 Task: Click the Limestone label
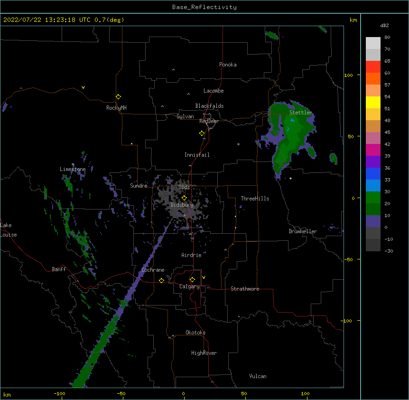(x=73, y=169)
